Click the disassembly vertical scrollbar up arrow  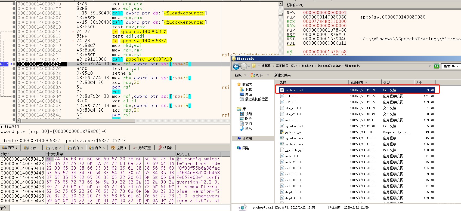click(x=281, y=4)
